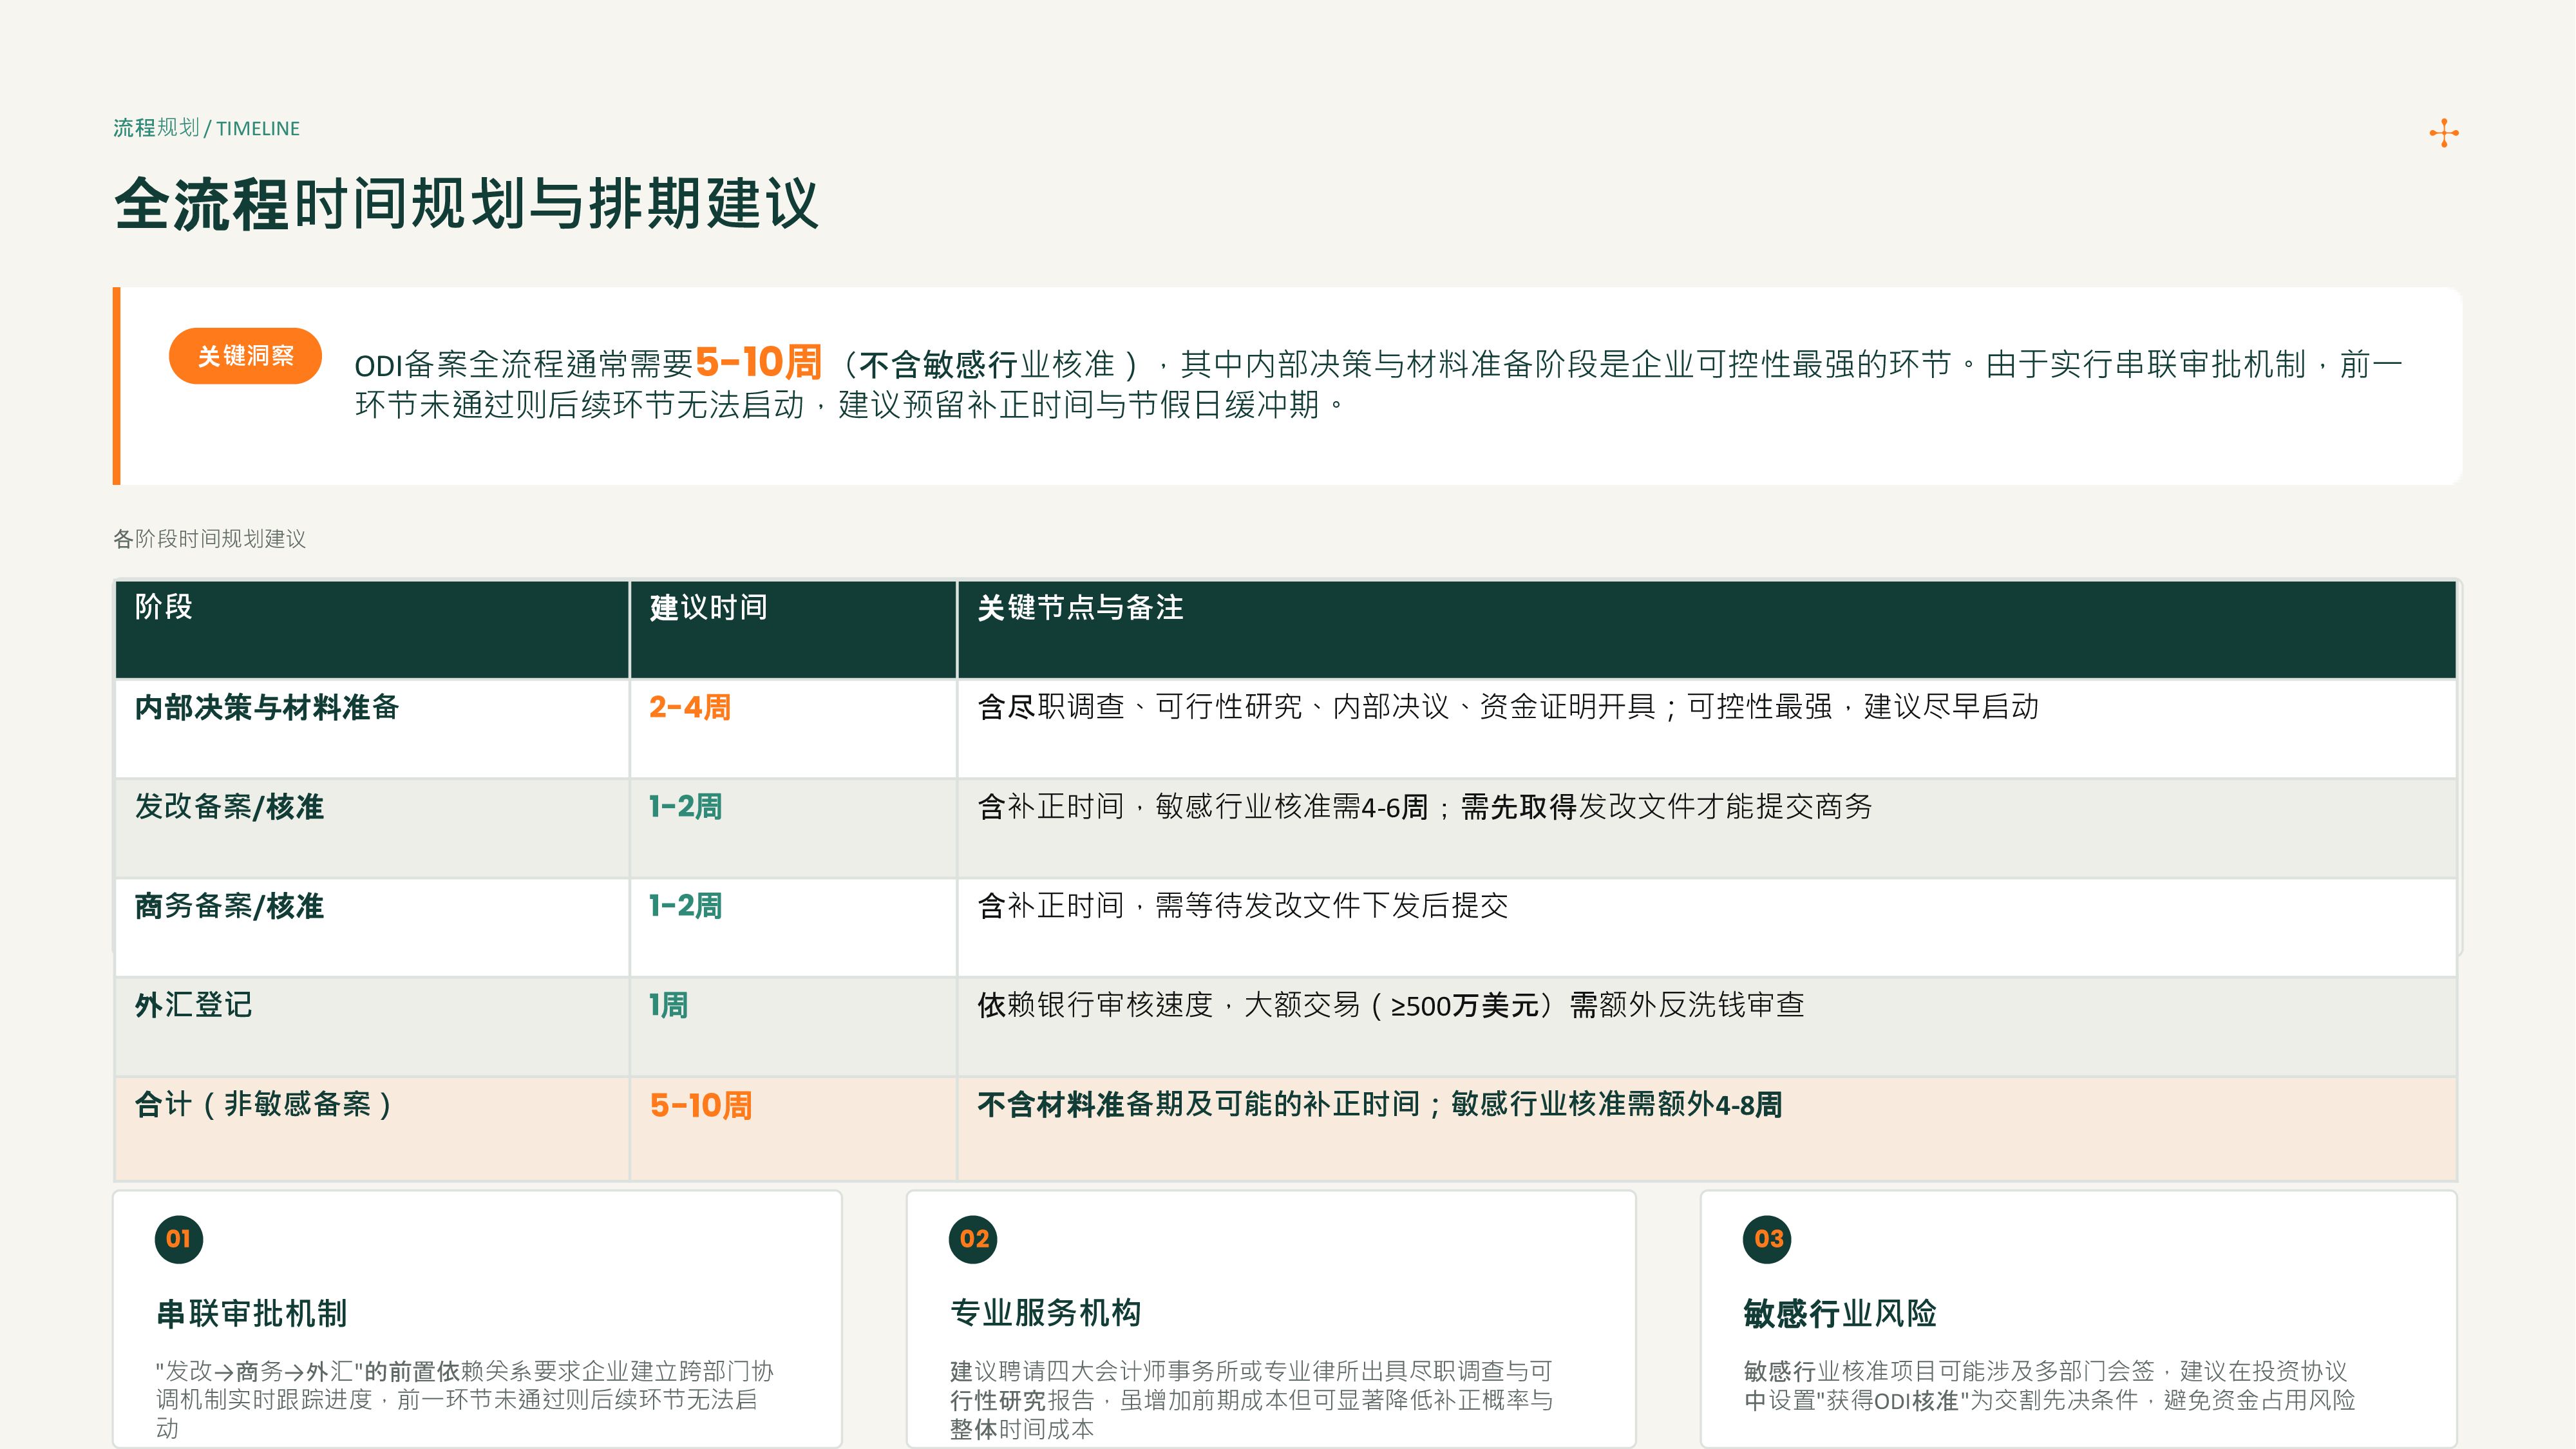Click the 03 numbered circle badge
Viewport: 2576px width, 1449px height.
pyautogui.click(x=1767, y=1239)
